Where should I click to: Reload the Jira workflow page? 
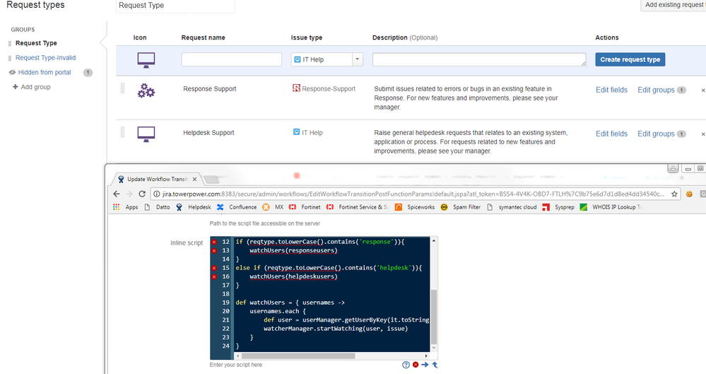[142, 194]
